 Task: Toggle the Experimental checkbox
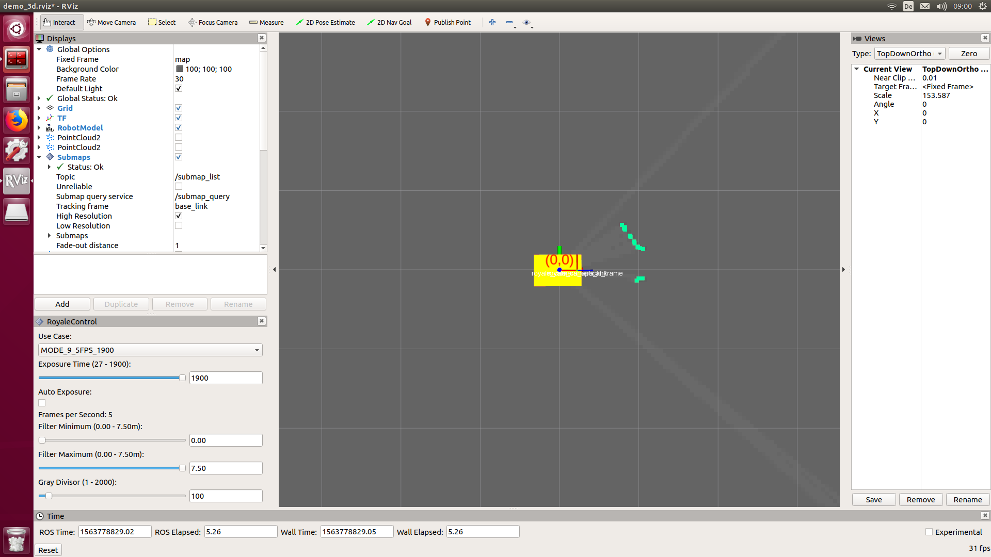click(x=929, y=532)
